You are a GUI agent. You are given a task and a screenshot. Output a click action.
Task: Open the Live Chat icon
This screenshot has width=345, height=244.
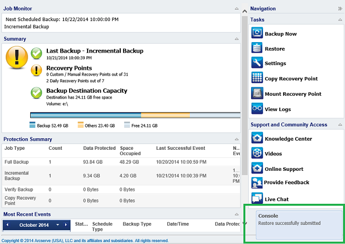pos(257,199)
